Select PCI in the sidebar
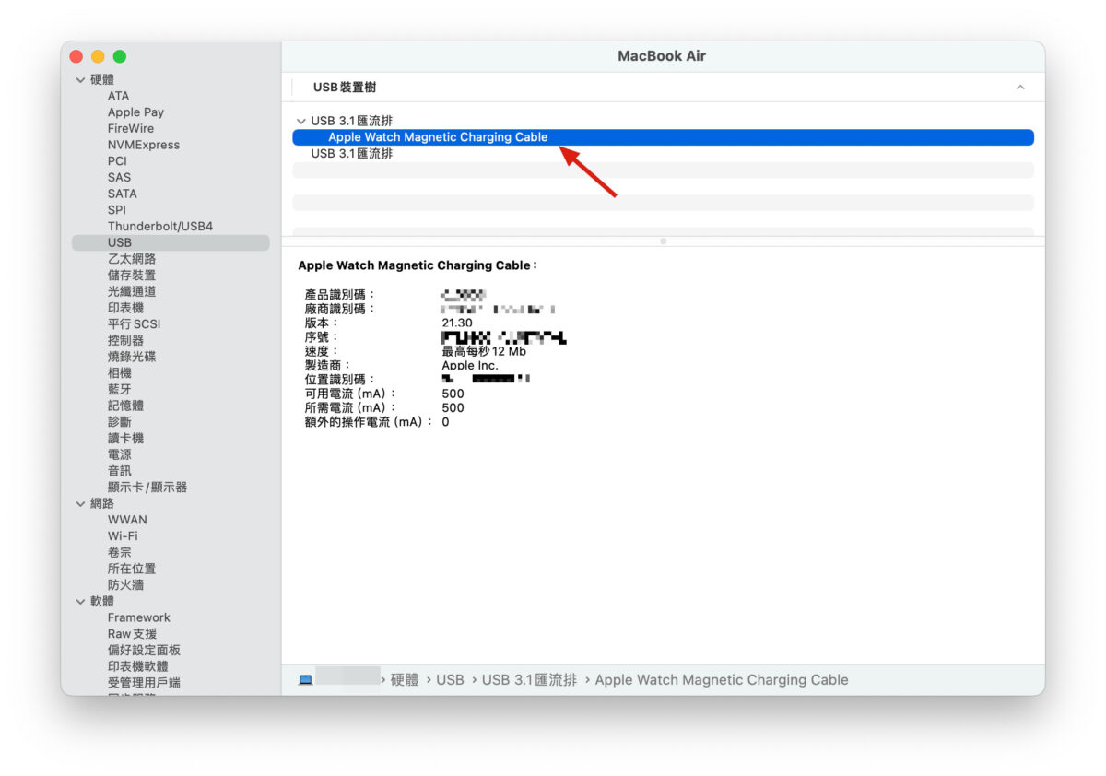The image size is (1106, 776). [117, 161]
